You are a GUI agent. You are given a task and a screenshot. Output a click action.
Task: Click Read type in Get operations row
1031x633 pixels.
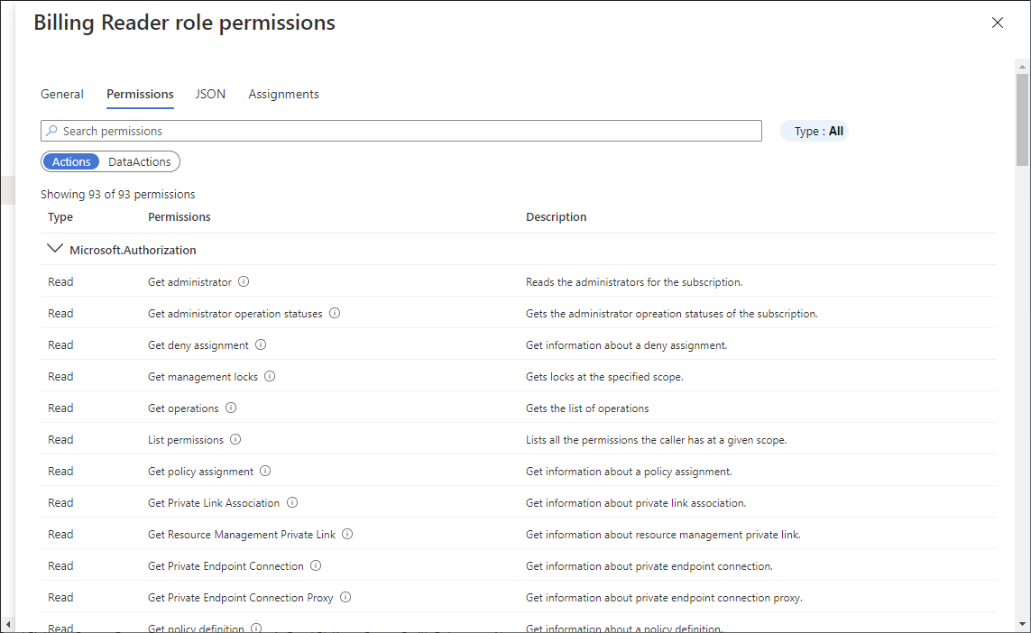[60, 408]
